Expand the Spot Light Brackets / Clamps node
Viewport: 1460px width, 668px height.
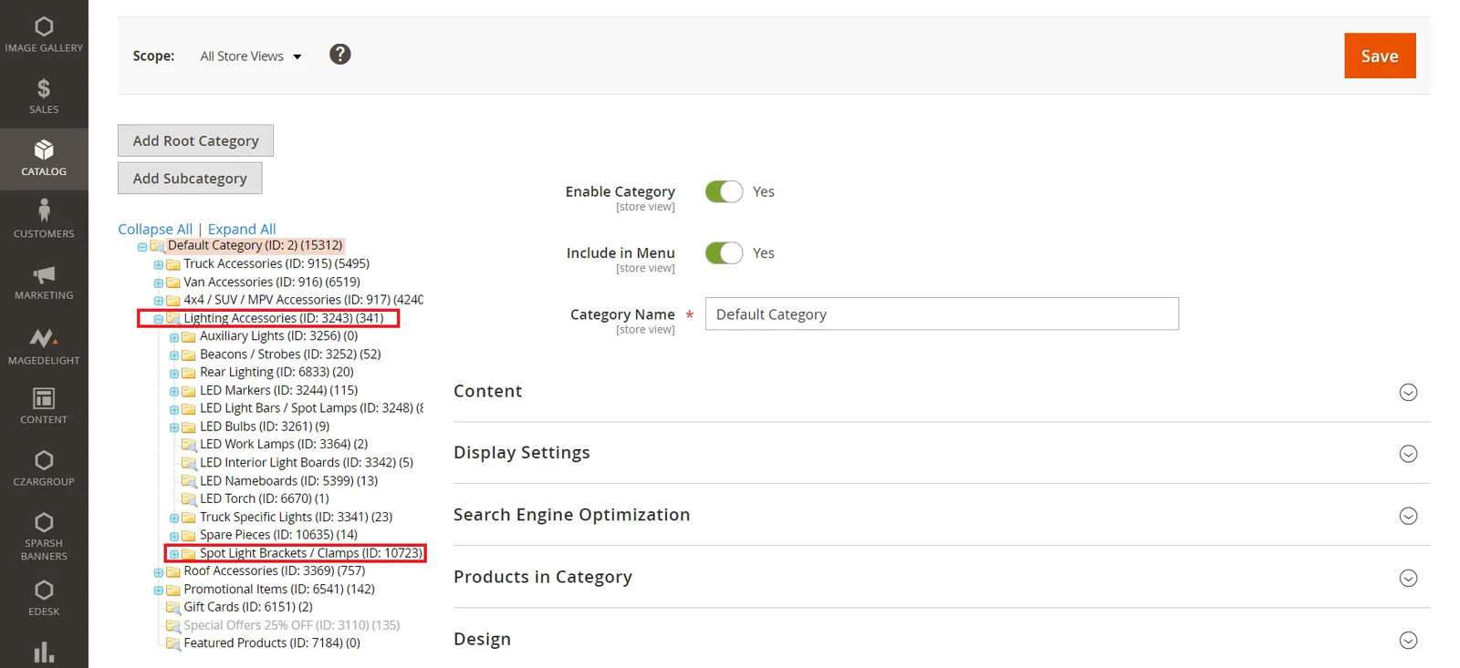(174, 554)
